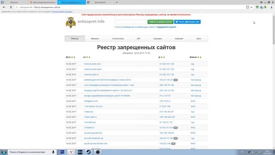Launch Photoshop from the taskbar
Screen dimensions: 275x155
(x=62, y=152)
